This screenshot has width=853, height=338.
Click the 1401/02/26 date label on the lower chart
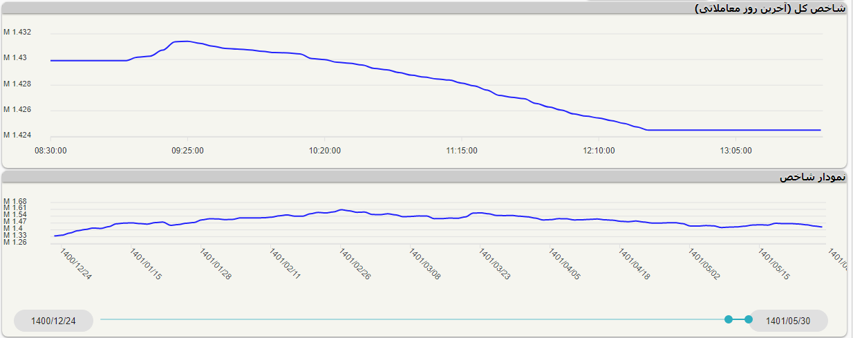tap(355, 265)
